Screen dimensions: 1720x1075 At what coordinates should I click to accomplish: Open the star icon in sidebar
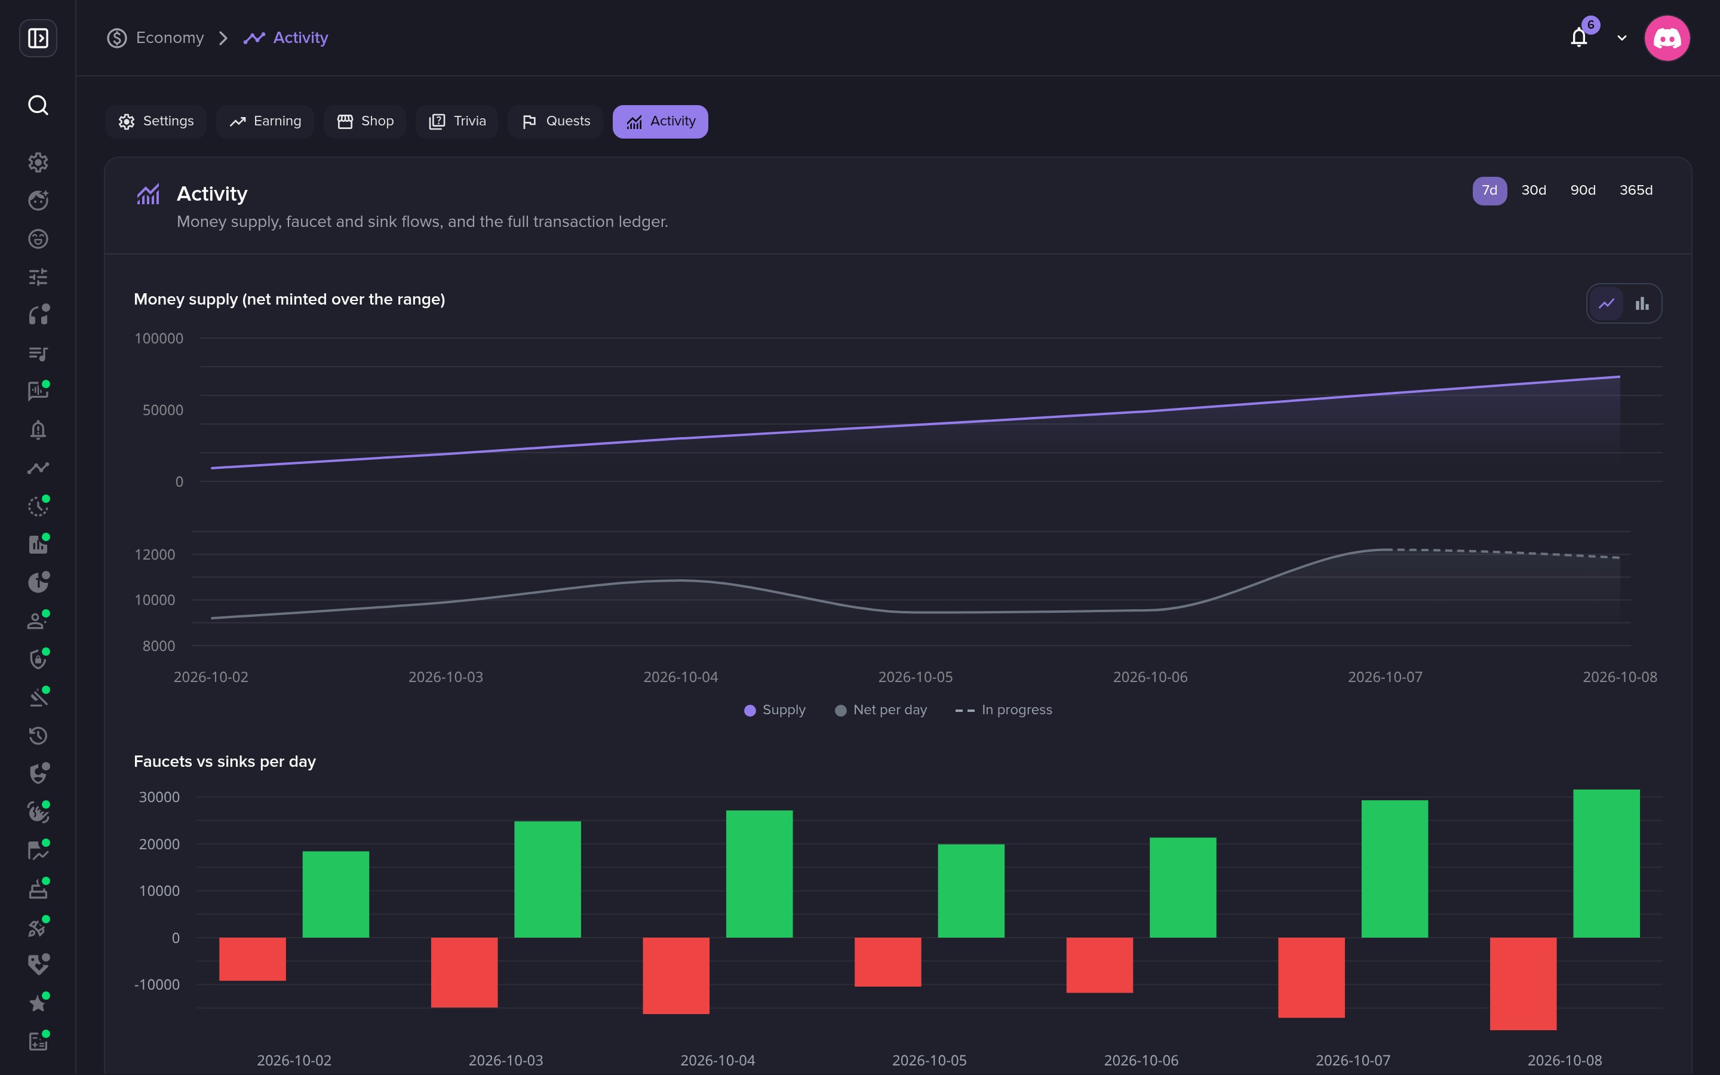coord(38,1003)
